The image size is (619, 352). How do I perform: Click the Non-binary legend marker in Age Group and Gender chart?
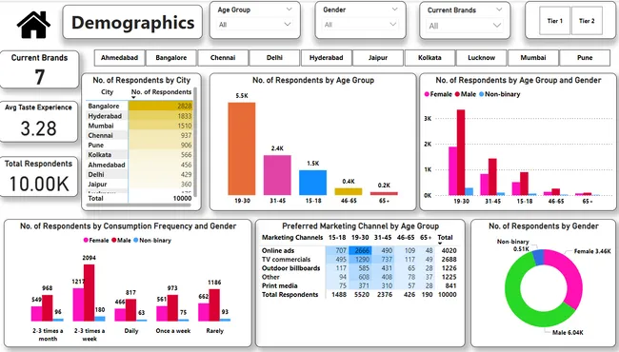(x=481, y=94)
